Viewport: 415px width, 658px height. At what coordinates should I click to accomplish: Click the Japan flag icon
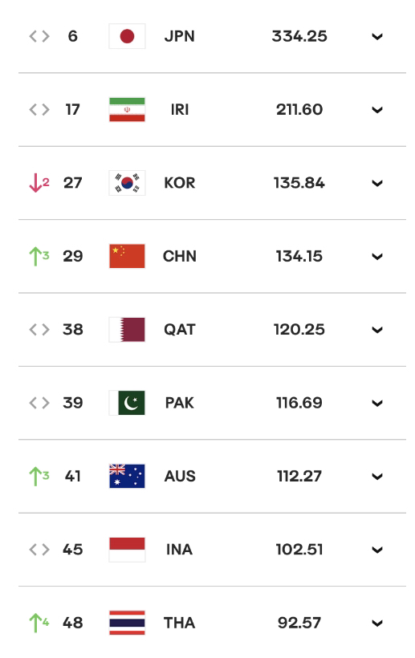(127, 36)
